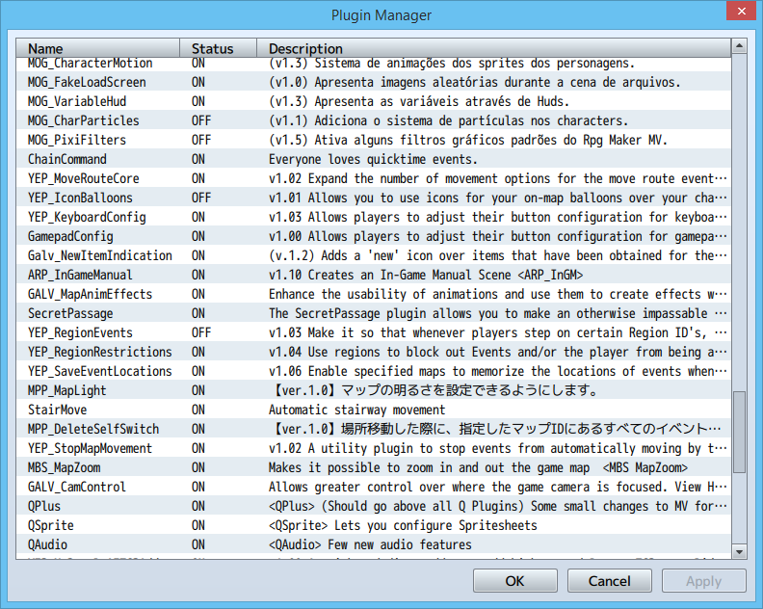Viewport: 763px width, 609px height.
Task: Select the MPP_MapLight plugin
Action: (x=373, y=390)
